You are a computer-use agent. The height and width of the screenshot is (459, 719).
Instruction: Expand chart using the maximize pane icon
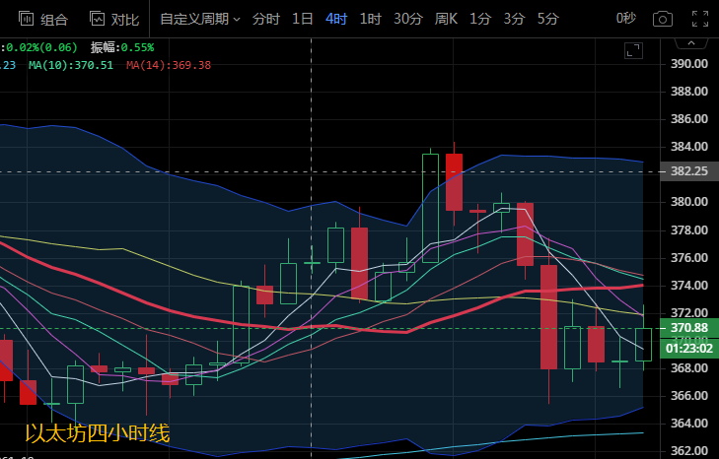click(634, 49)
